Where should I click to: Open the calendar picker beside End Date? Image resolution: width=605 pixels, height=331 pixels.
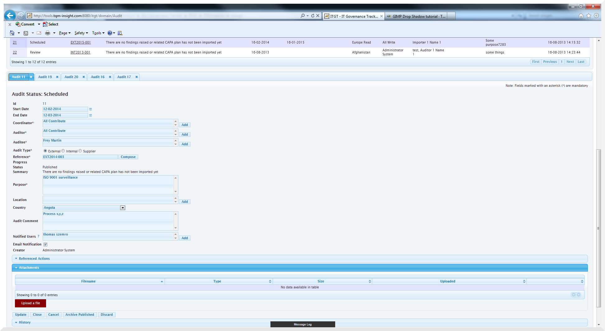(x=91, y=115)
